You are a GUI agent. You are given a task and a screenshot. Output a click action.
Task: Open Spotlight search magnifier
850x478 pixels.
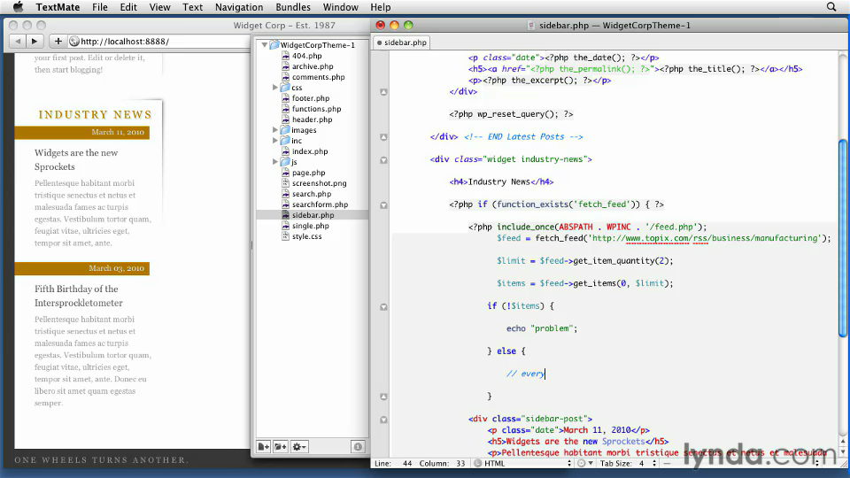pos(831,7)
